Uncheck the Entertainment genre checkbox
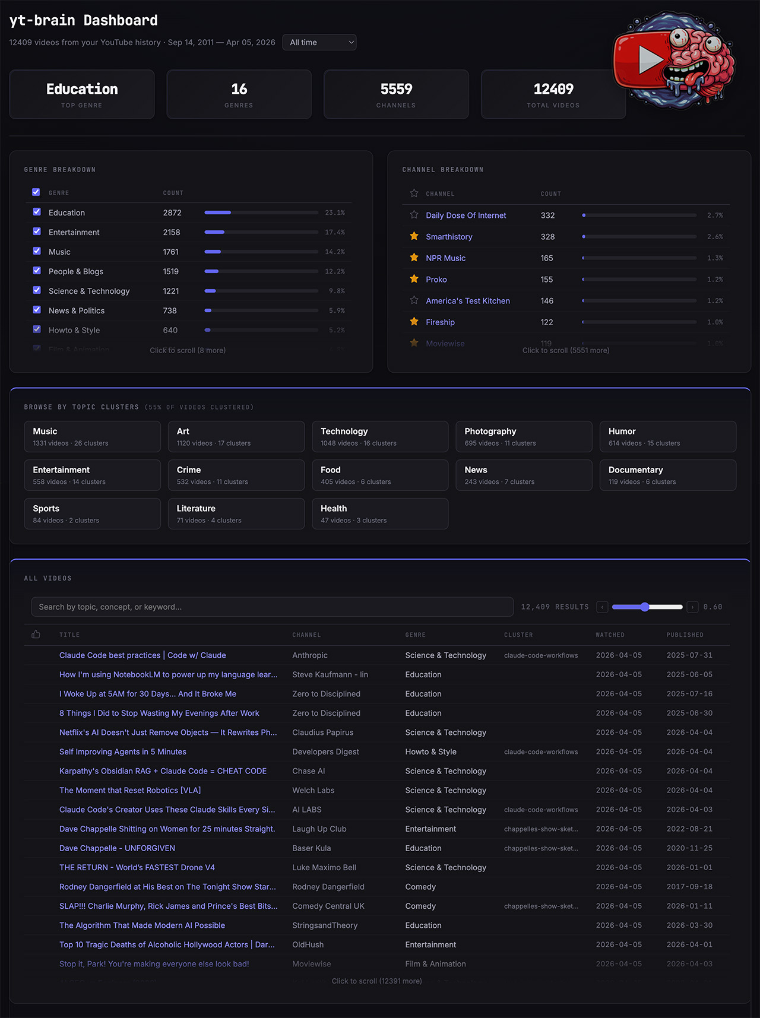The height and width of the screenshot is (1018, 760). click(37, 231)
